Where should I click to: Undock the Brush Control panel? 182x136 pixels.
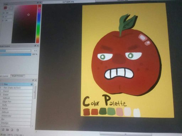tap(35, 46)
